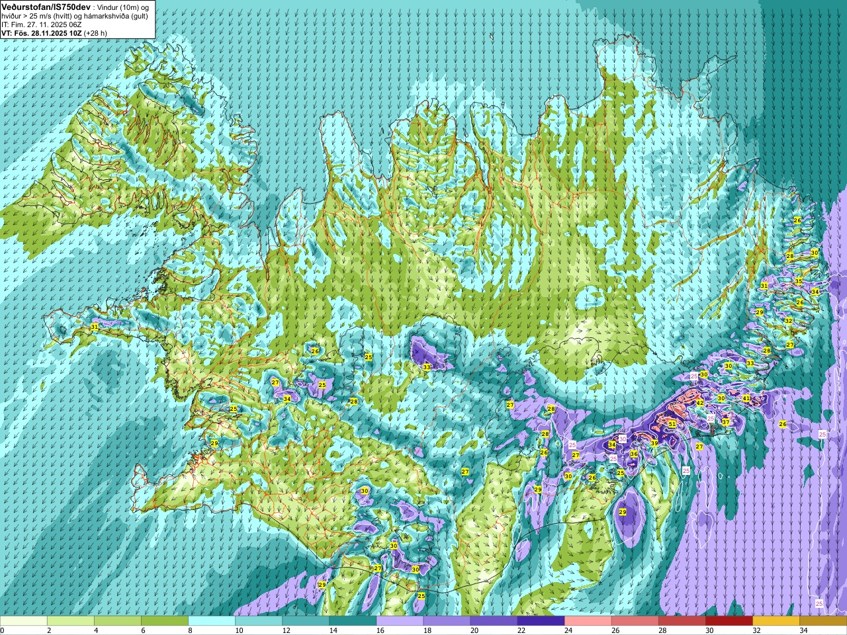Click the yellow gust label '32' on the east coast
847x635 pixels.
pyautogui.click(x=788, y=321)
